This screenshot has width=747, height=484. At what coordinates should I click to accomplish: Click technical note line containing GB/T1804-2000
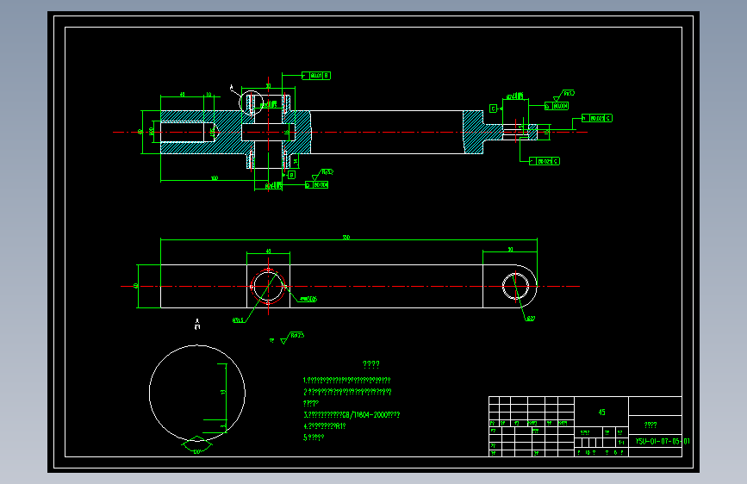[x=352, y=415]
